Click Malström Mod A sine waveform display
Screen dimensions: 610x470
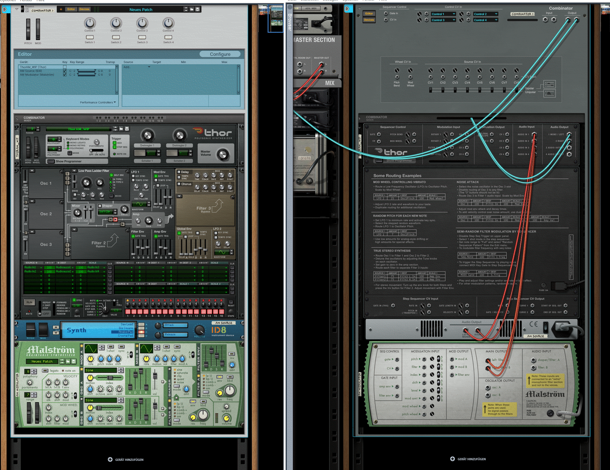(x=91, y=349)
